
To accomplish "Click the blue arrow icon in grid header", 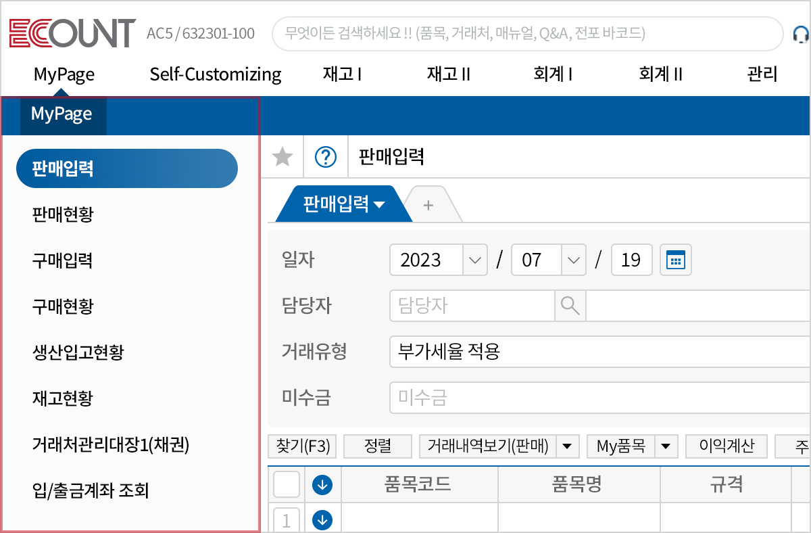I will pyautogui.click(x=322, y=484).
